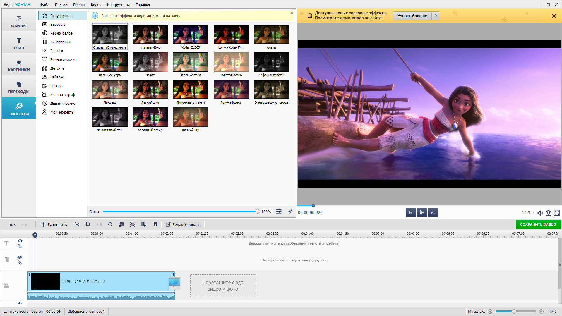
Task: Click the rotate clip icon
Action: pyautogui.click(x=110, y=224)
